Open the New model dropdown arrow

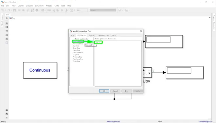click(x=5, y=10)
